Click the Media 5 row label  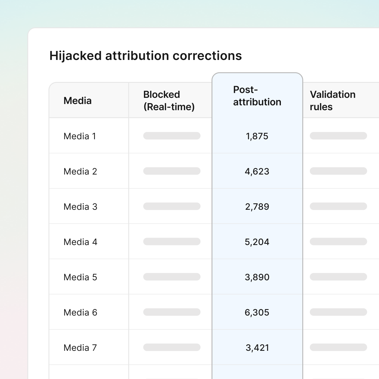coord(80,277)
